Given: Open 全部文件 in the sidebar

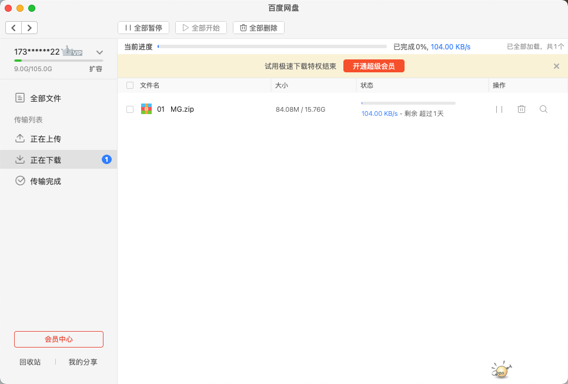Looking at the screenshot, I should 58,98.
